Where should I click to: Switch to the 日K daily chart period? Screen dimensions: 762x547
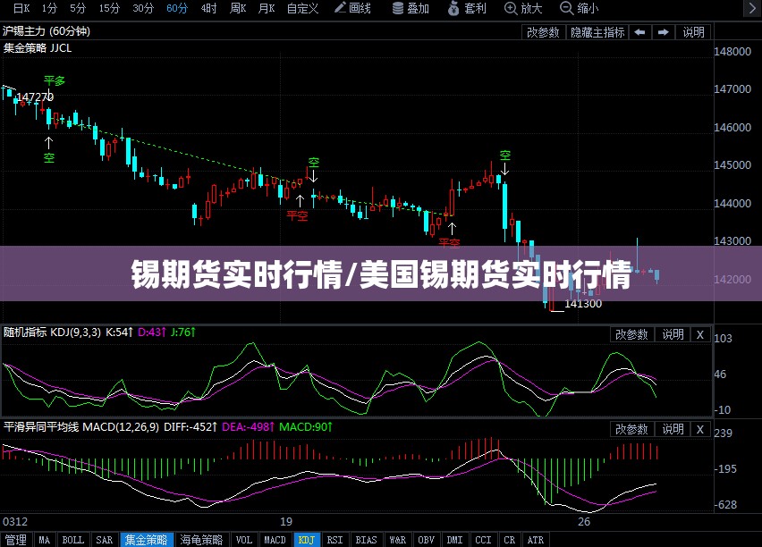pyautogui.click(x=21, y=8)
